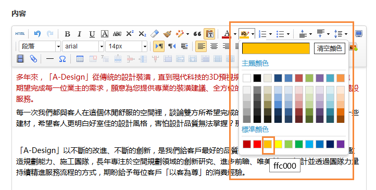Switch to right-to-left text direction
Screen dimensions: 376x190
[x=172, y=46]
